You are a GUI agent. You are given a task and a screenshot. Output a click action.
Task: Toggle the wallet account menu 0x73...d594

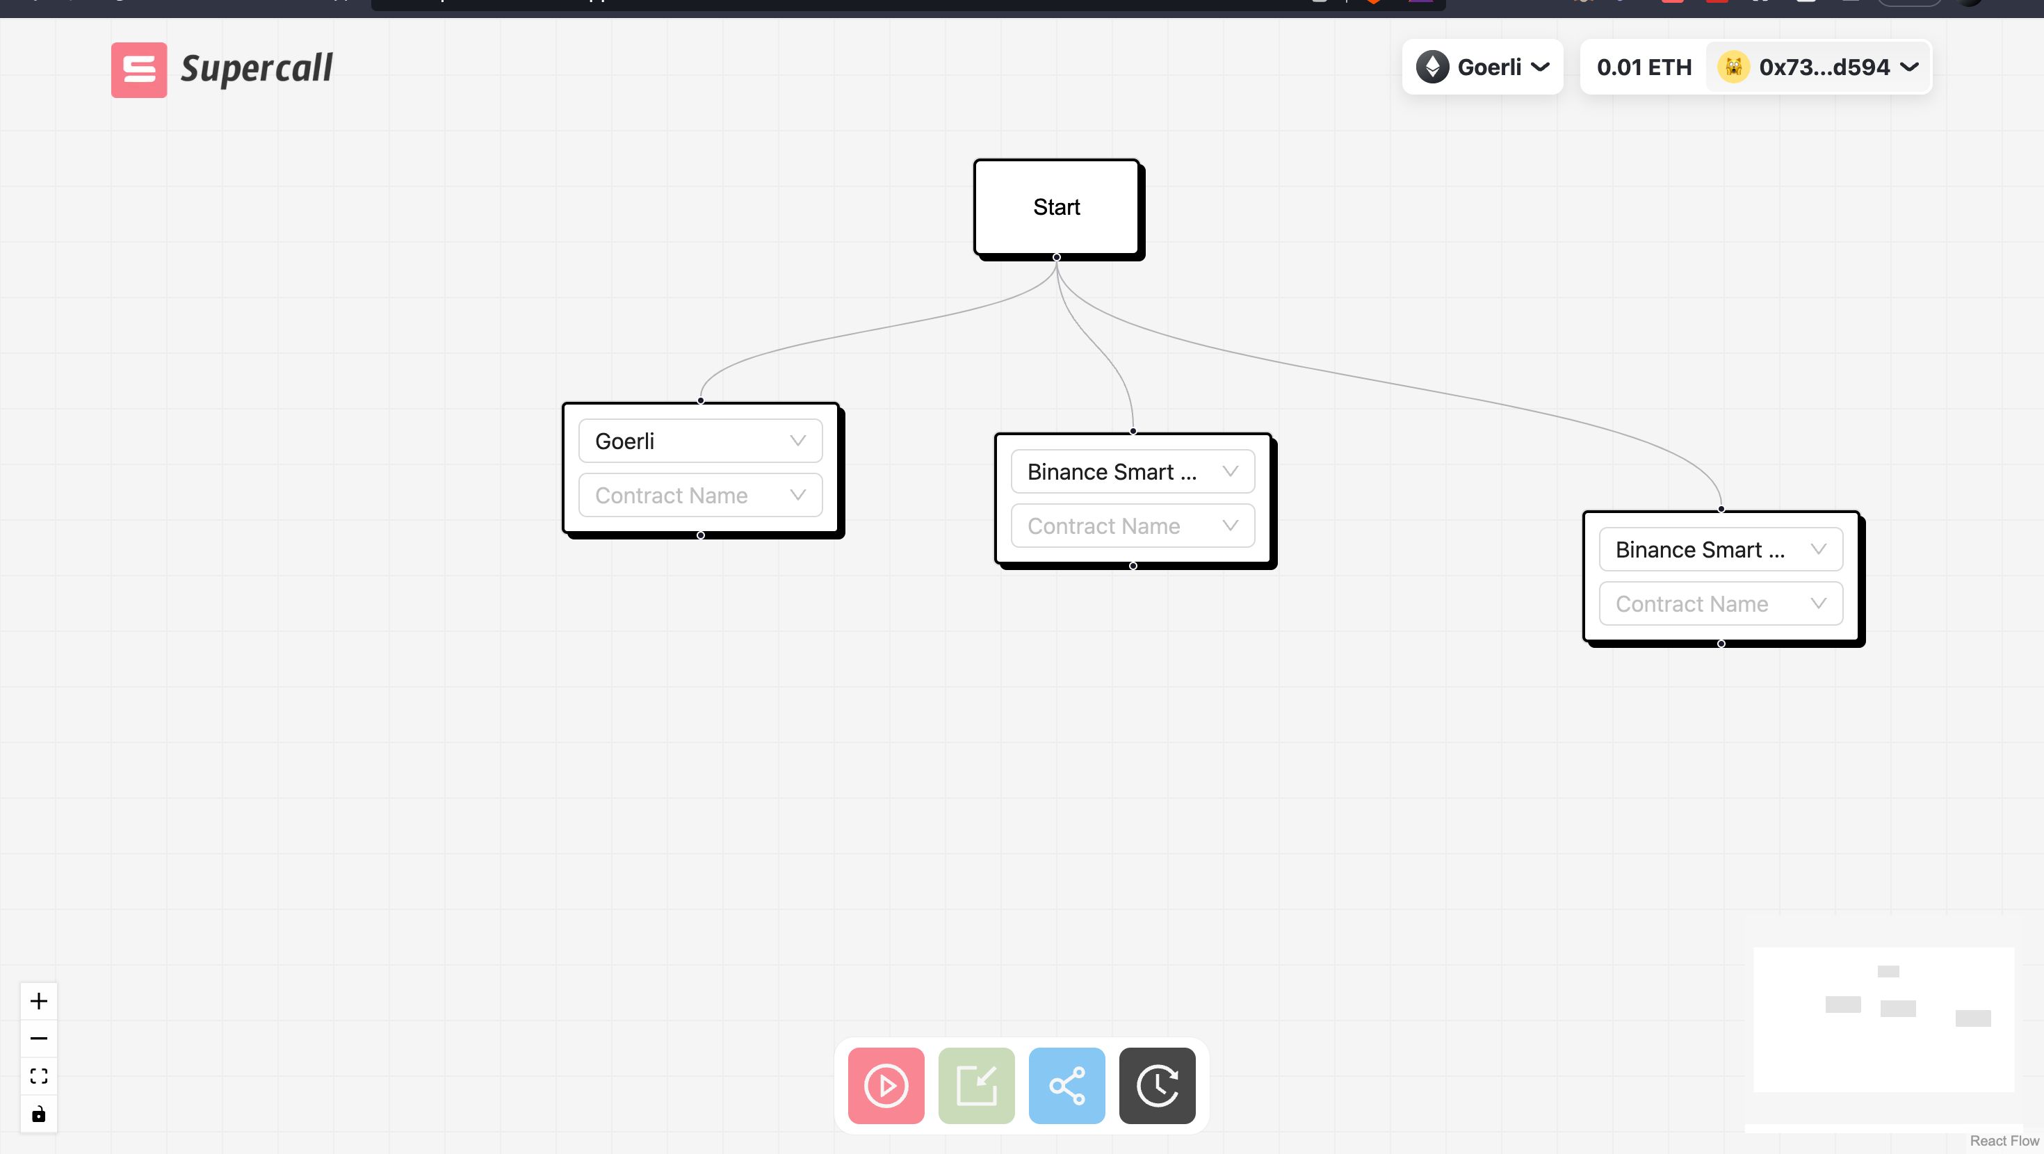coord(1818,67)
